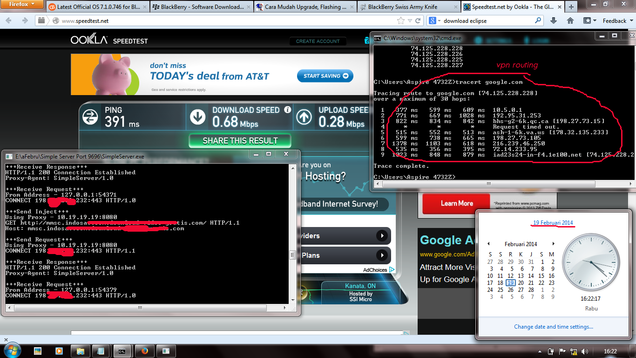Screen dimensions: 636x358
Task: Click the analog clock face
Action: point(591,262)
